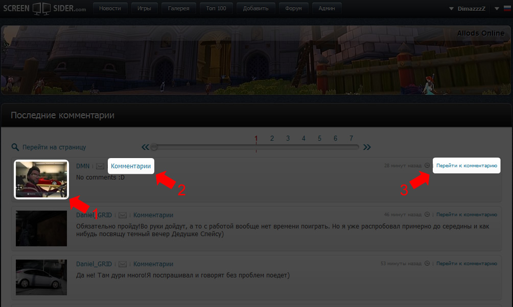513x307 pixels.
Task: Click the Russian flag language icon
Action: [x=507, y=9]
